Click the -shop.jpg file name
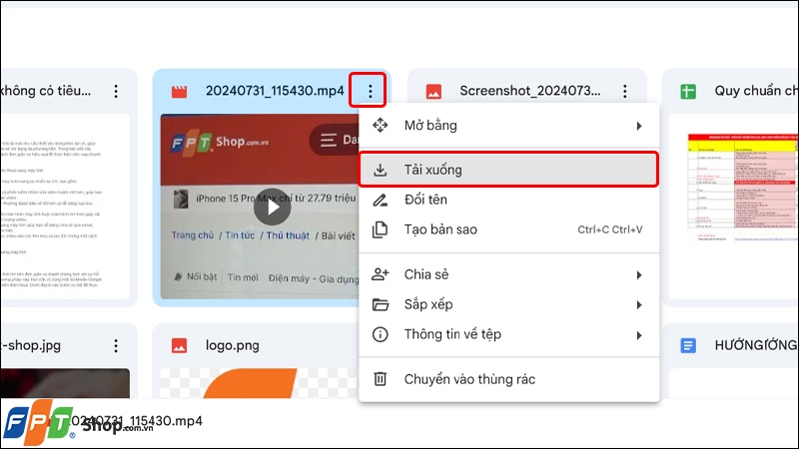Screen dimensions: 799x449 (31, 345)
